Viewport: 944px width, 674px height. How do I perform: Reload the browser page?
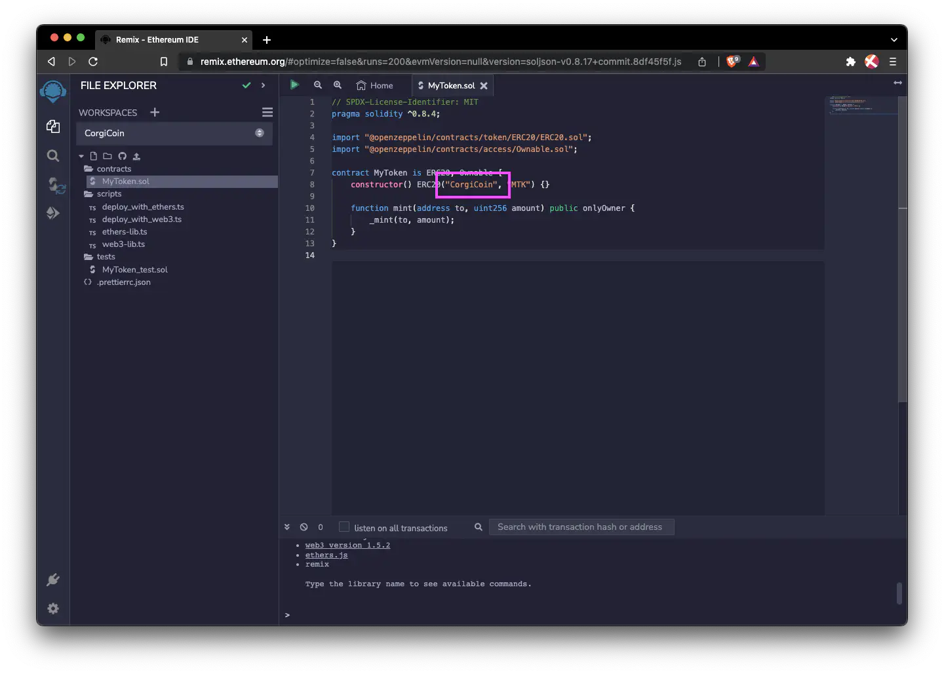[x=93, y=62]
